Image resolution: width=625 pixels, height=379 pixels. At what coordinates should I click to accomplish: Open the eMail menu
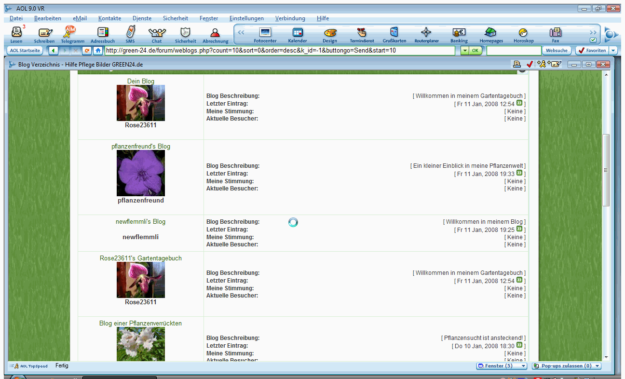tap(80, 18)
